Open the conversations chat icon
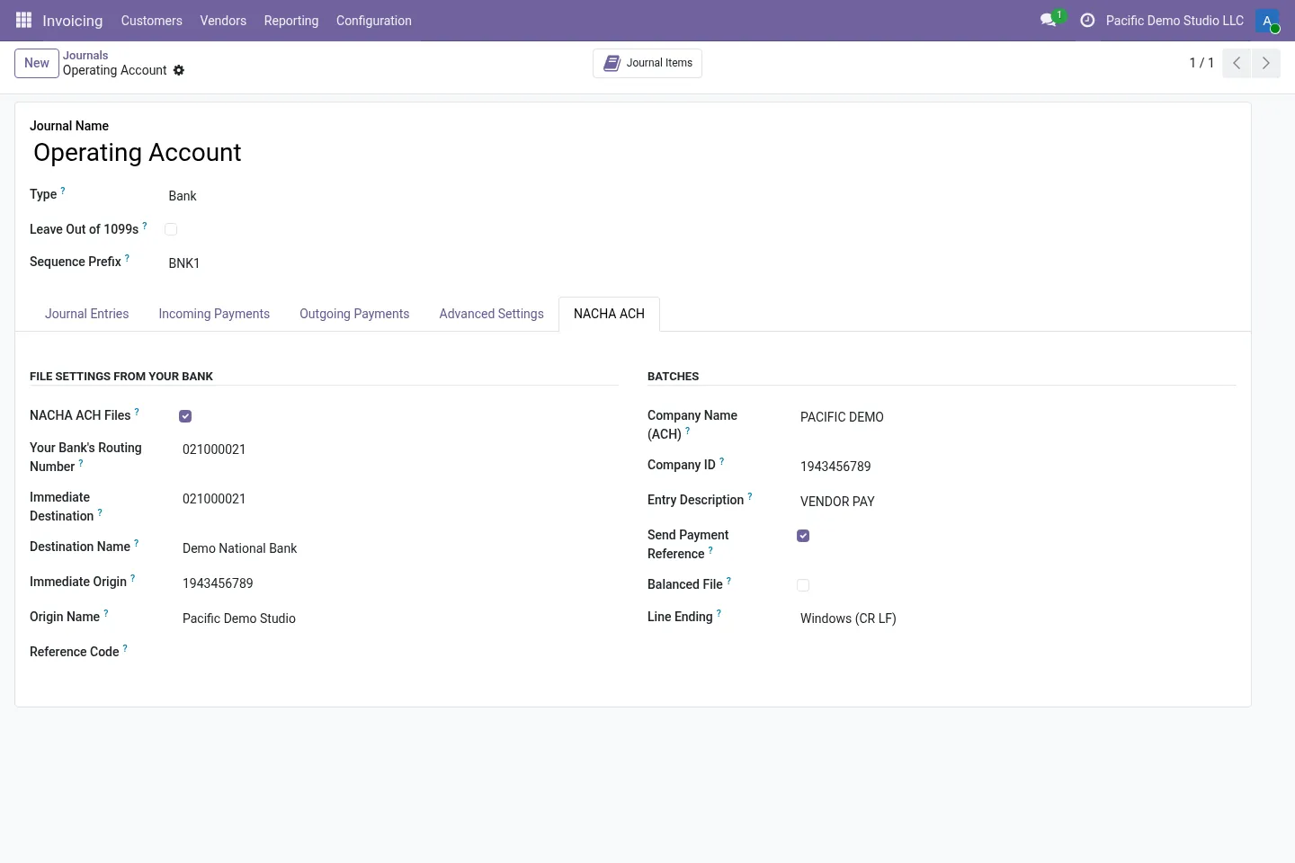 pos(1049,20)
